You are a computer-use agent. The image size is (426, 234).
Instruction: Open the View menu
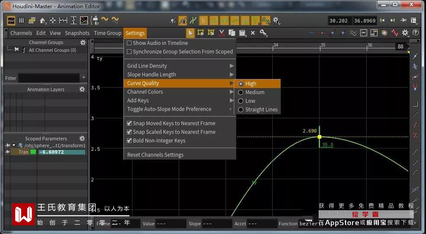(55, 33)
